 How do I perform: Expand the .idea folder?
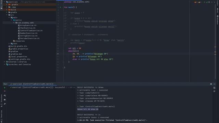tap(7, 7)
